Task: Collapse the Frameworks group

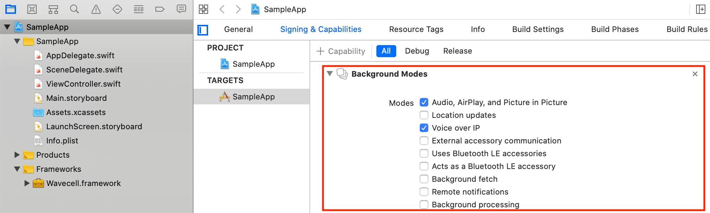Action: [17, 169]
